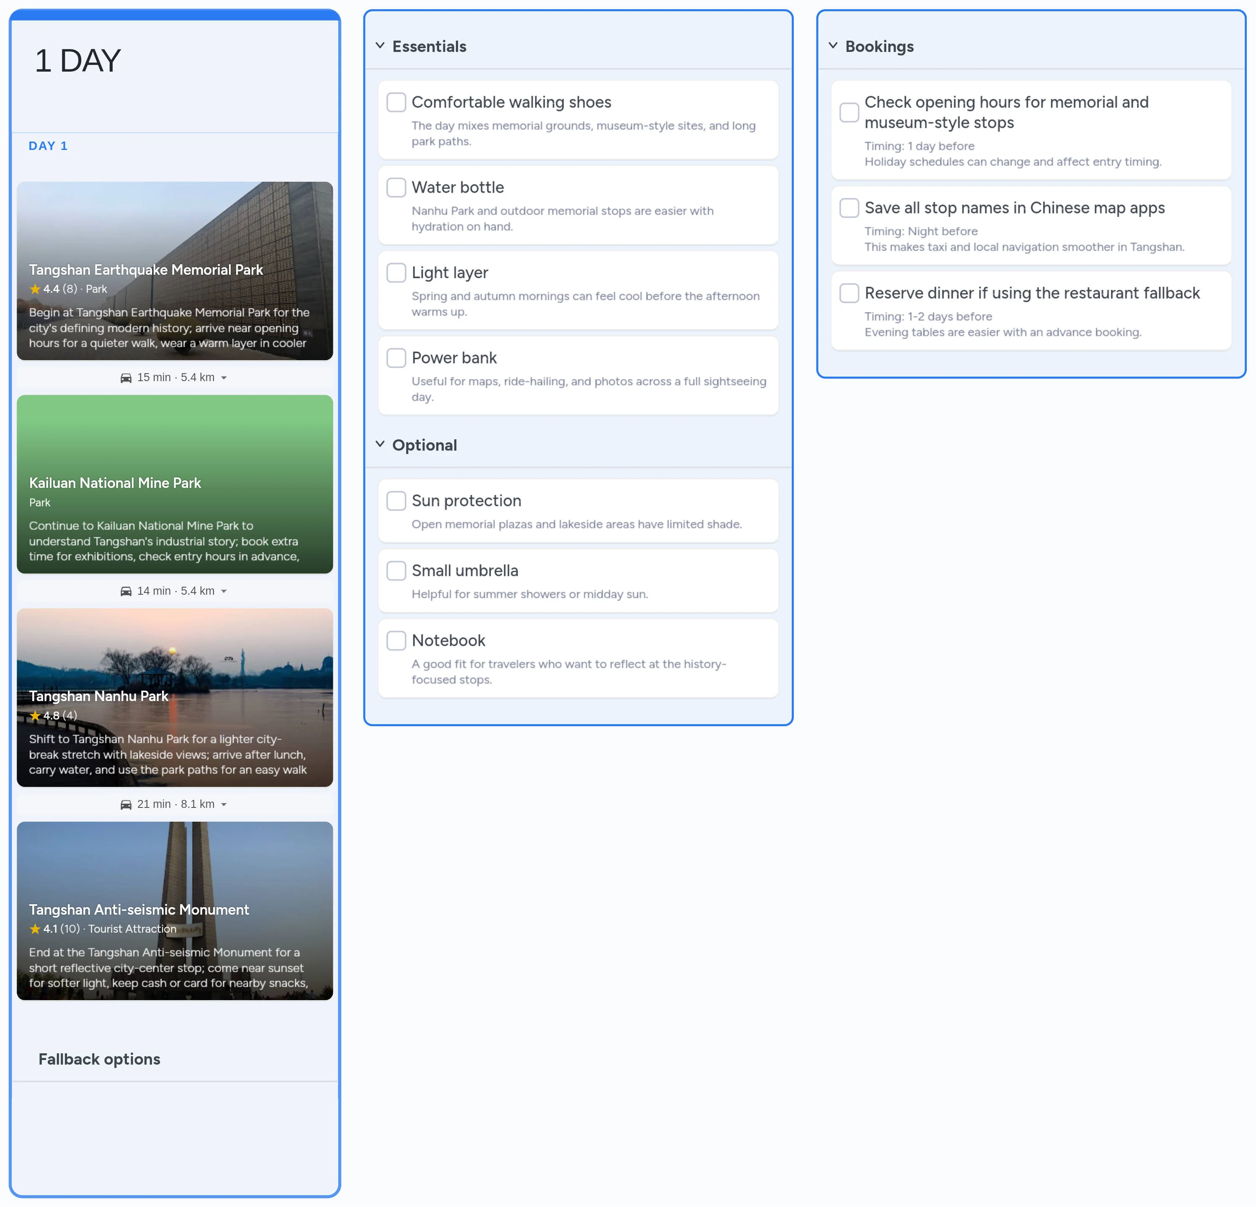Screen dimensions: 1256x1207
Task: Select the DAY 1 tab
Action: (x=48, y=146)
